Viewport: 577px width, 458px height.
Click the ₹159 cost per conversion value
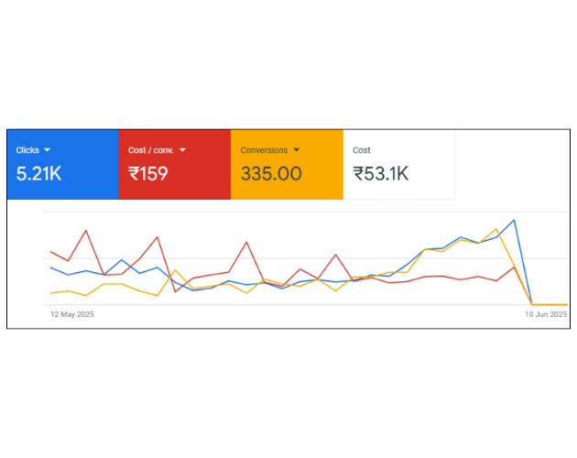[x=148, y=173]
